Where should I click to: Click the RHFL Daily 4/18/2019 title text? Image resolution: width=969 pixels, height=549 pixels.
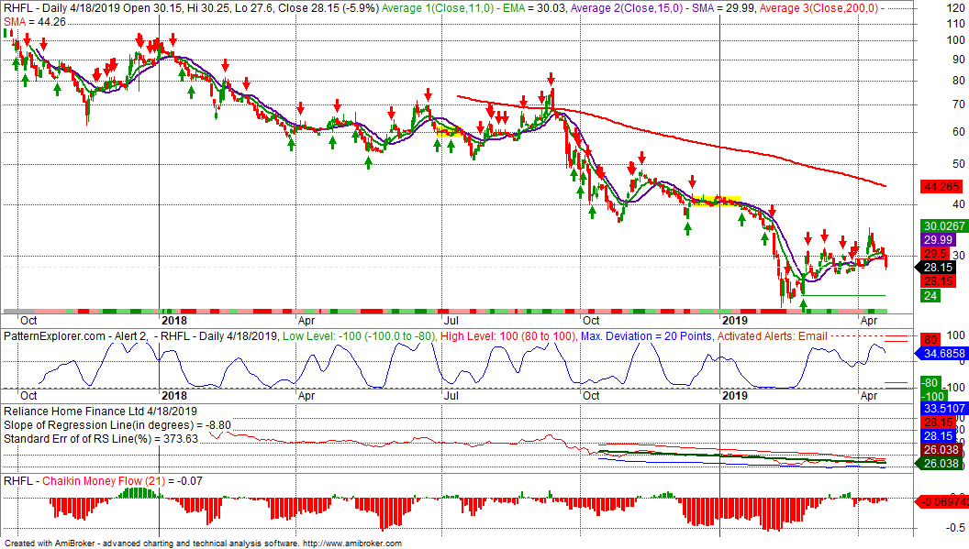tap(61, 8)
